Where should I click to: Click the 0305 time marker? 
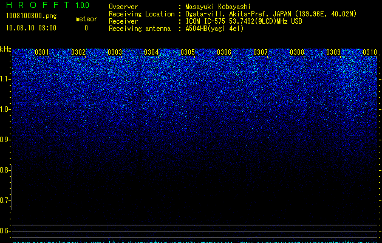click(188, 52)
